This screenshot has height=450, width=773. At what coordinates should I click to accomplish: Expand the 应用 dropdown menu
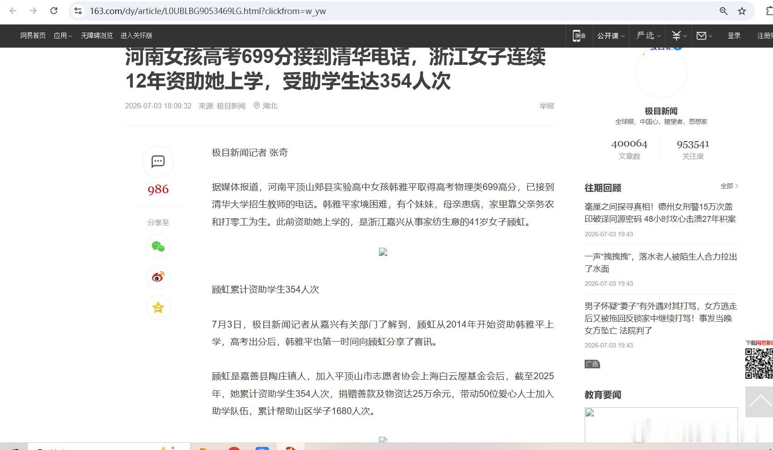[x=63, y=36]
